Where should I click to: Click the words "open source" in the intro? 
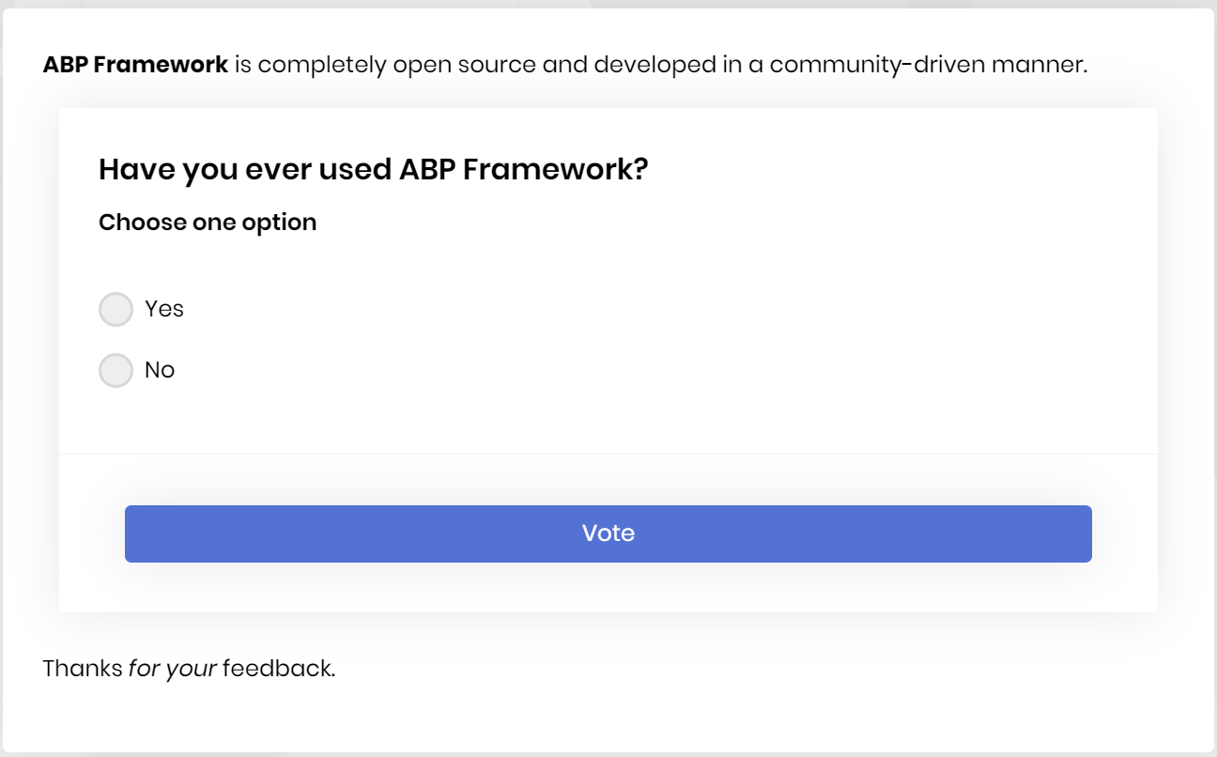pyautogui.click(x=458, y=65)
